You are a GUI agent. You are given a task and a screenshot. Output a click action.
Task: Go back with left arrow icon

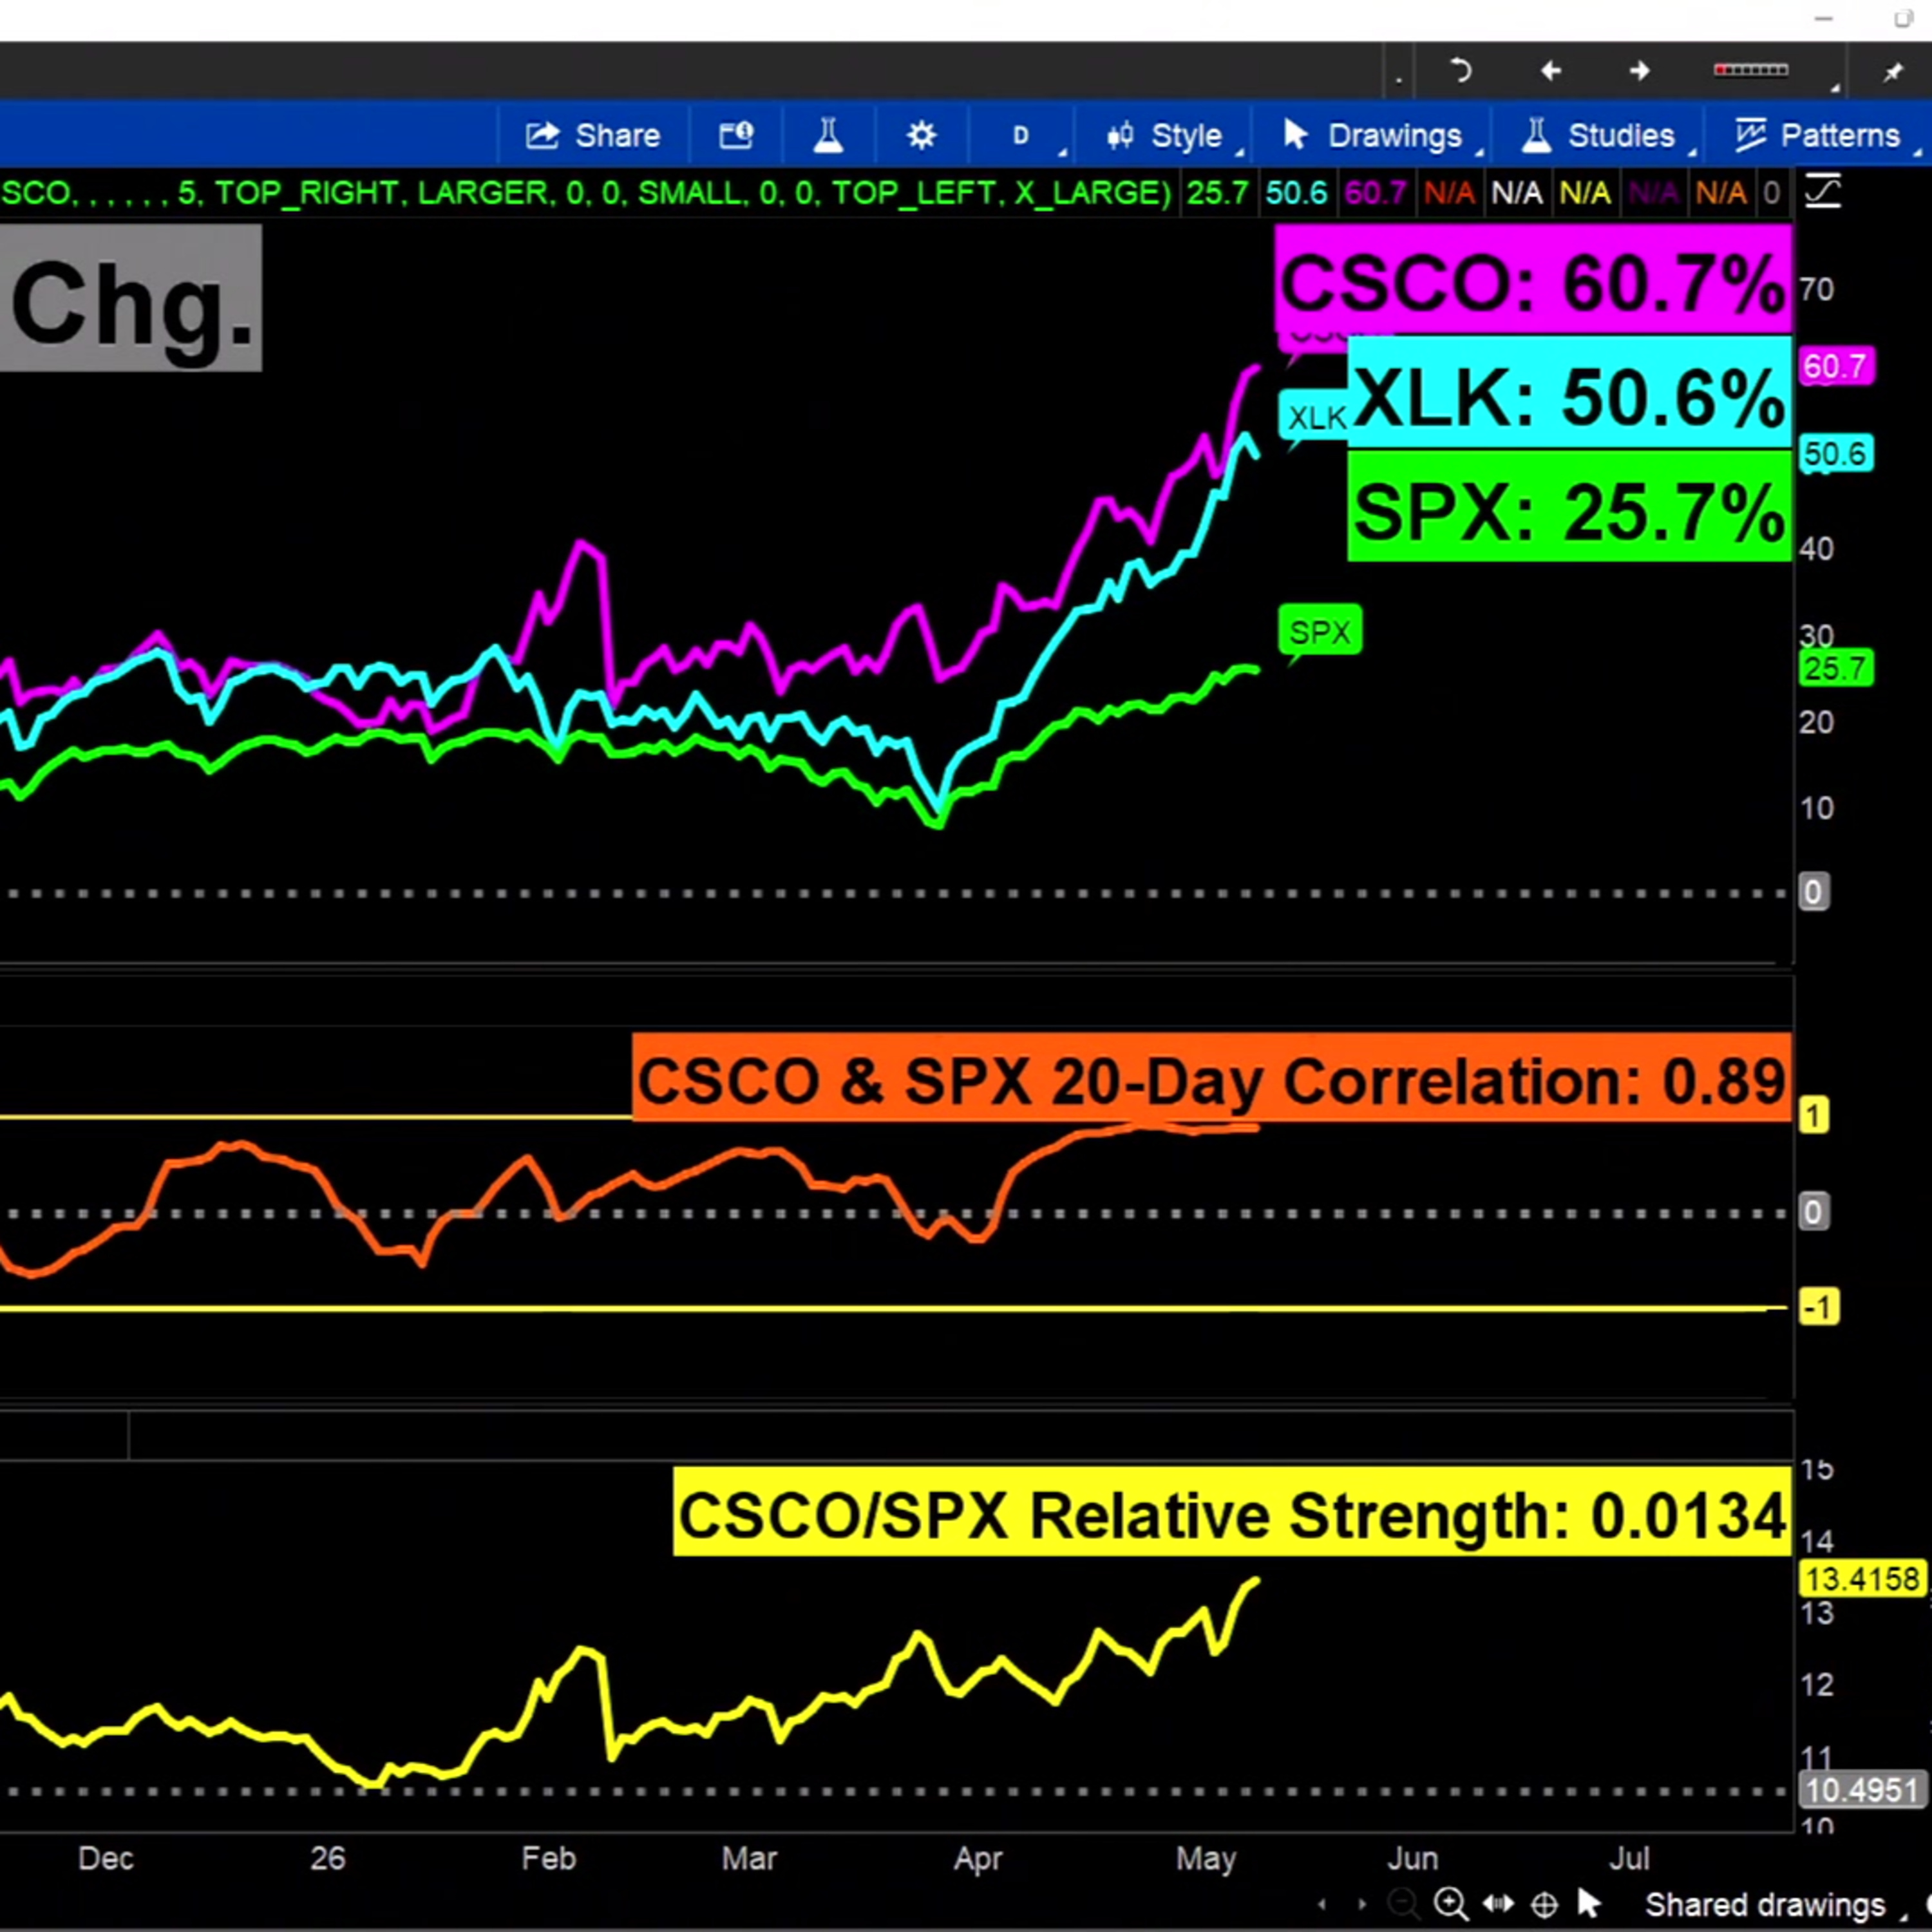click(x=1550, y=71)
